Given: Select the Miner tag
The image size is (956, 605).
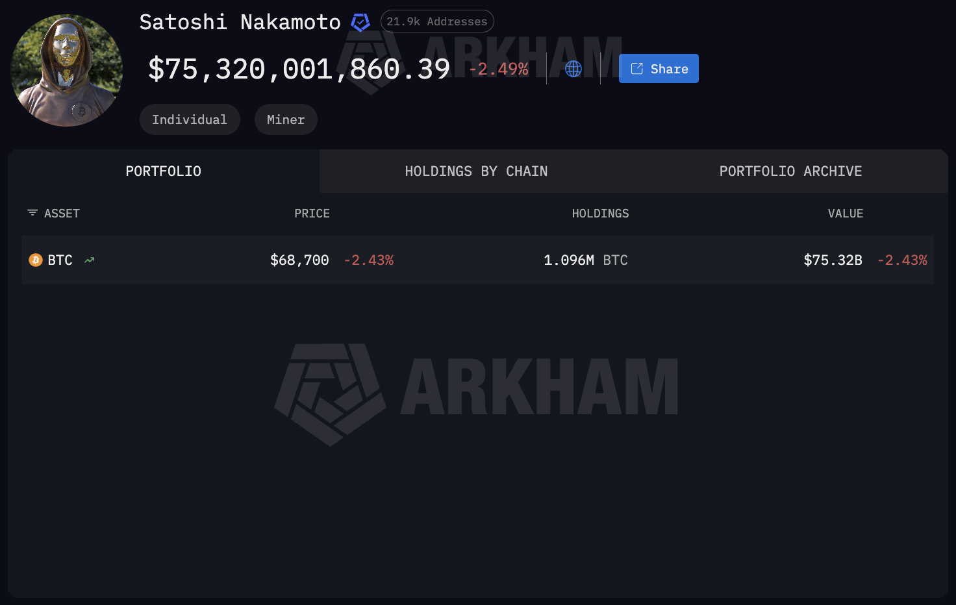Looking at the screenshot, I should click(286, 119).
